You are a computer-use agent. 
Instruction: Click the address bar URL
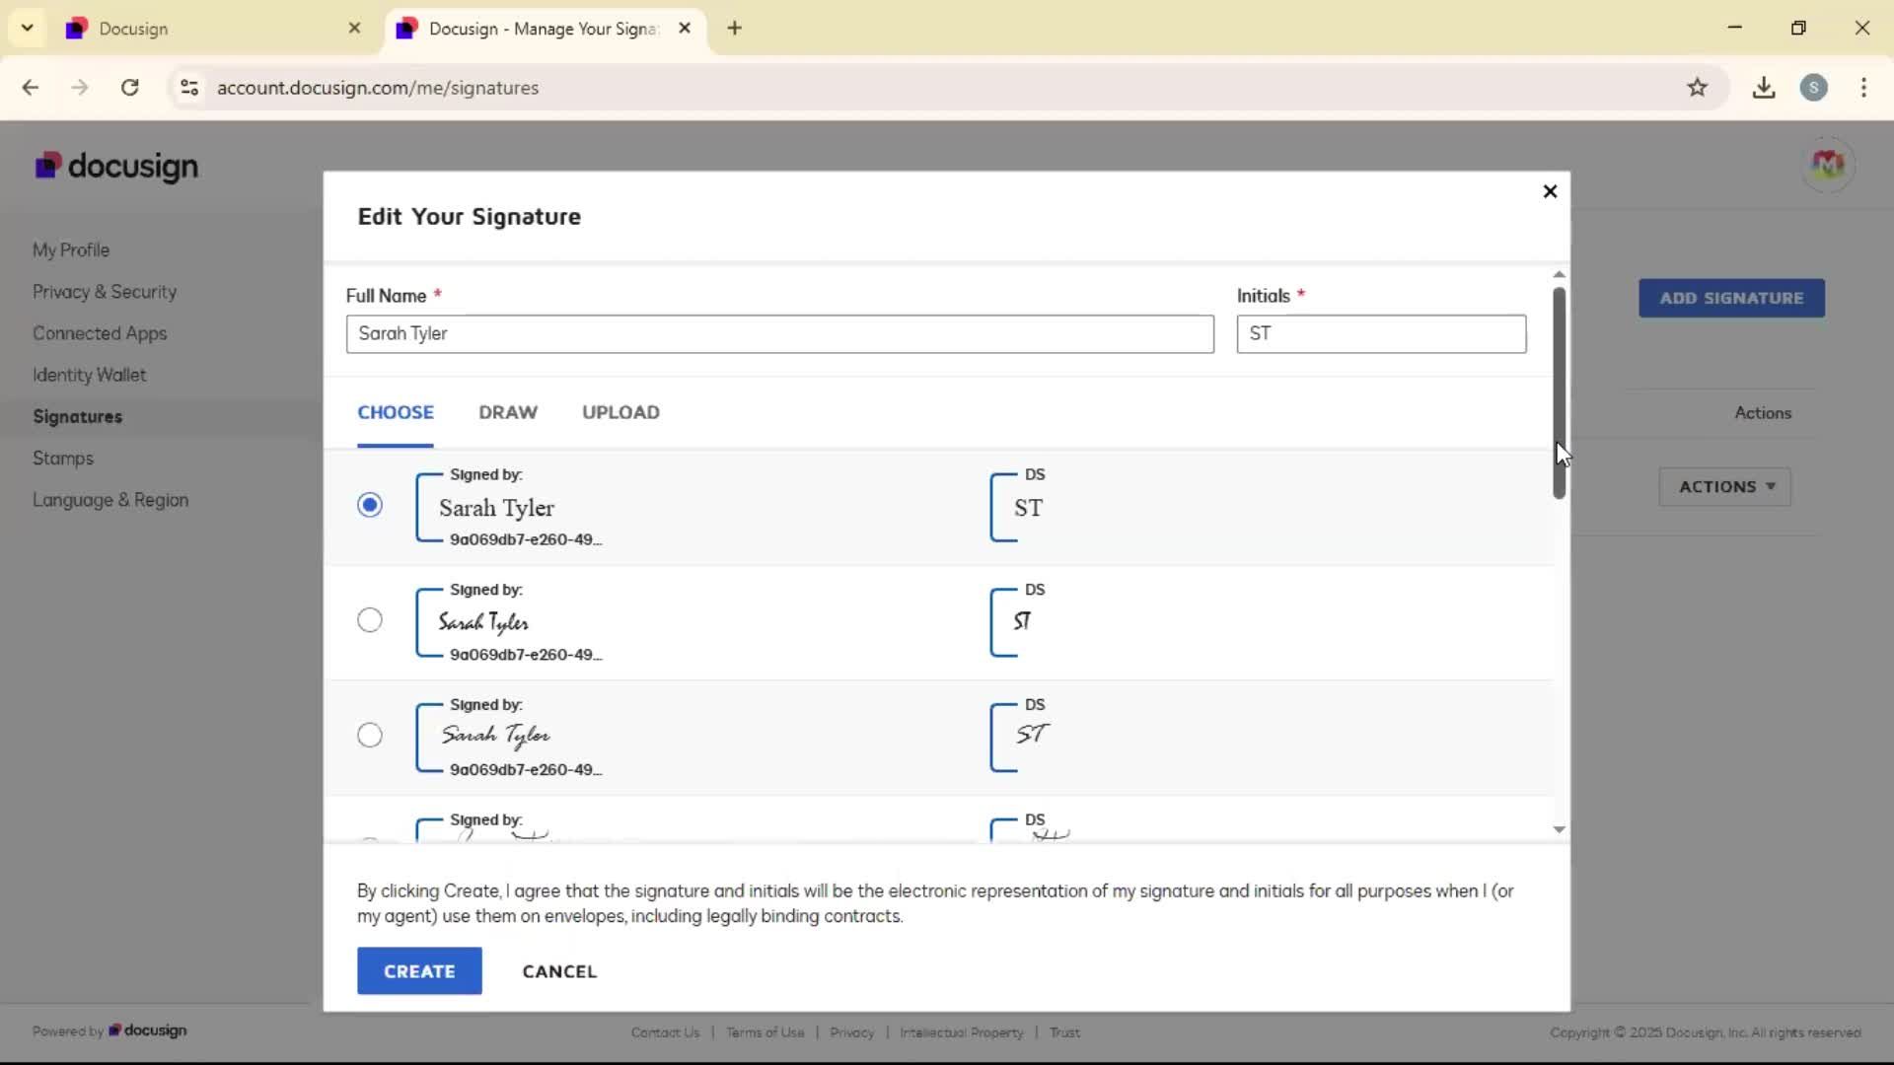pyautogui.click(x=378, y=88)
